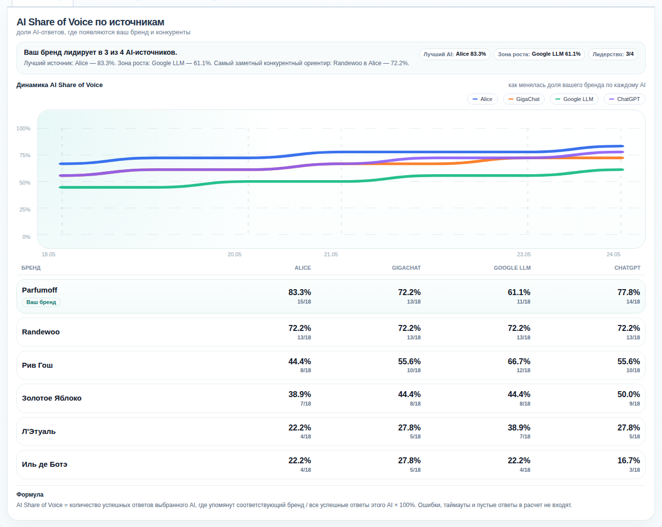Image resolution: width=662 pixels, height=527 pixels.
Task: Click Л'Этуаль Google LLM value 38.9%
Action: (x=519, y=428)
